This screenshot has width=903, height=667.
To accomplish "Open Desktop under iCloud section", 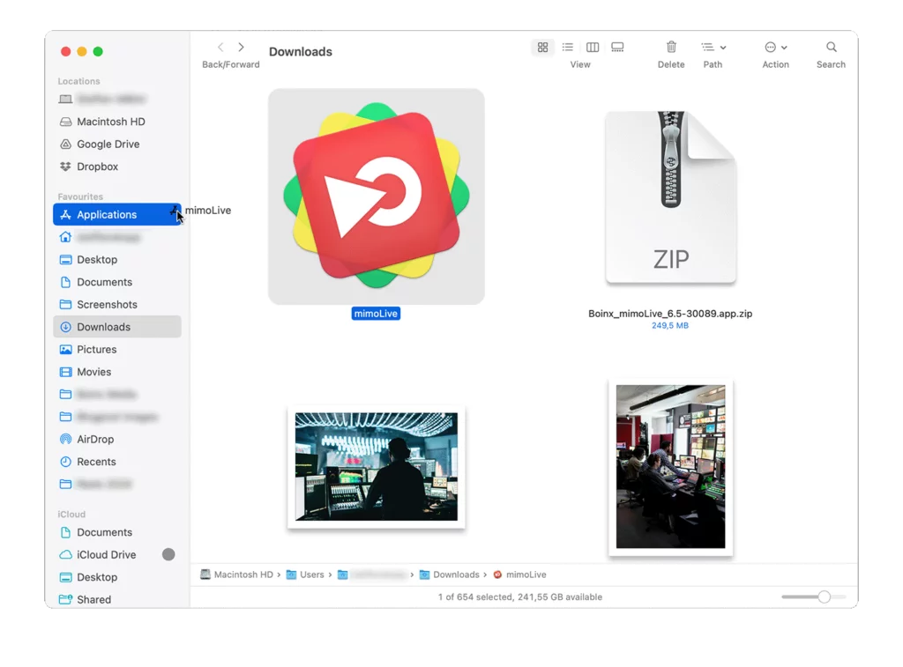I will tap(117, 577).
